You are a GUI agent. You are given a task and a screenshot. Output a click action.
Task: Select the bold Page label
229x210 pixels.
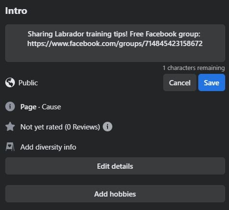click(x=28, y=107)
